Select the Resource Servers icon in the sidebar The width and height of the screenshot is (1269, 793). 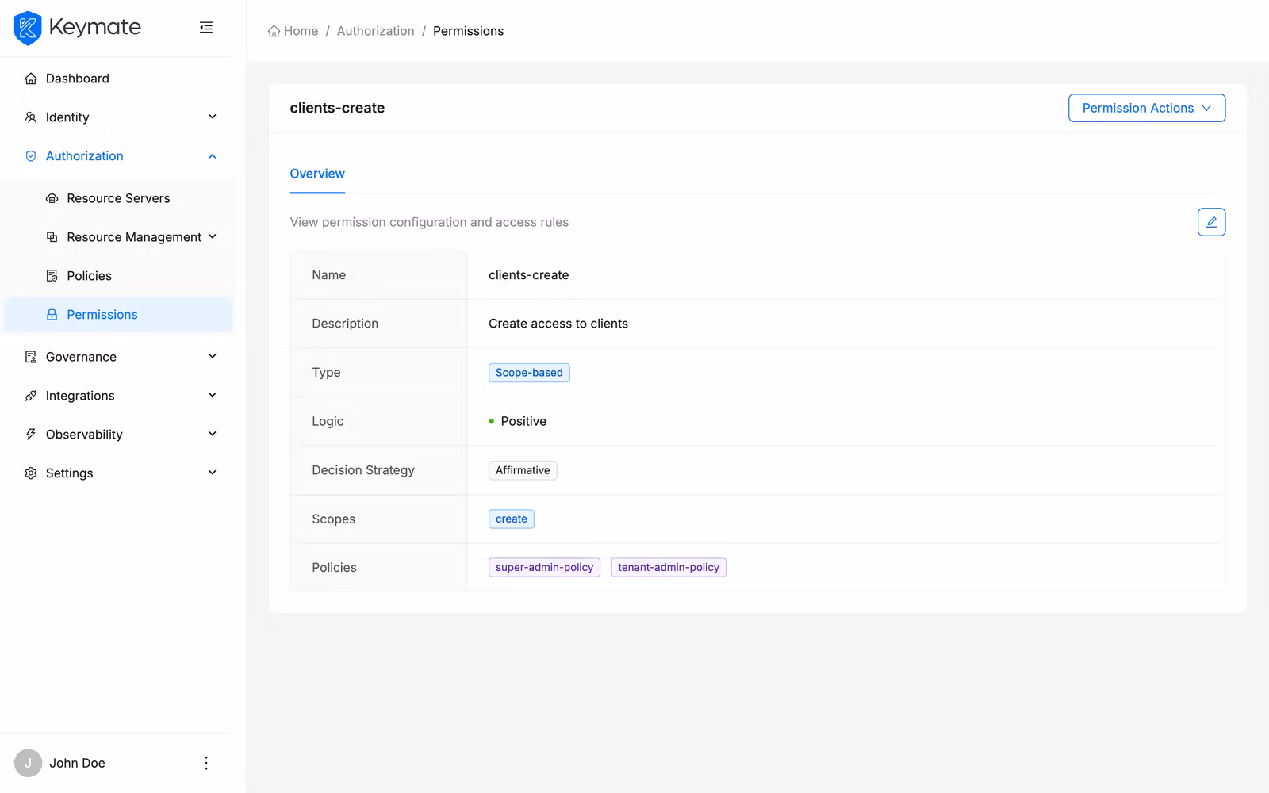pos(52,197)
